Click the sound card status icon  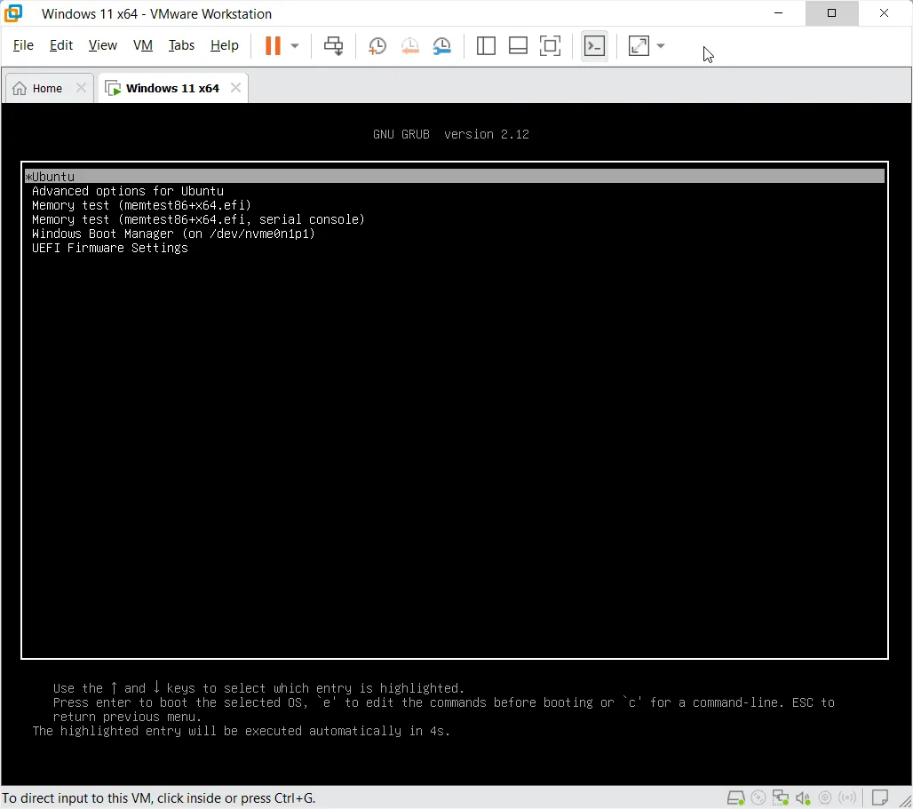coord(803,798)
